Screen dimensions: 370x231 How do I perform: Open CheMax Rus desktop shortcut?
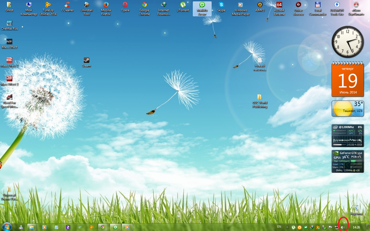click(x=10, y=25)
